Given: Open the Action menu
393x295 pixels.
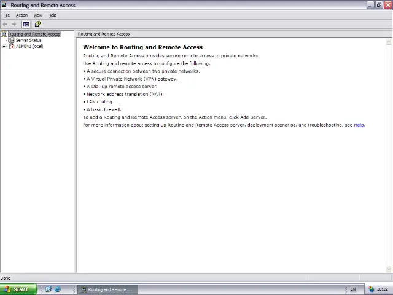Looking at the screenshot, I should [x=21, y=15].
